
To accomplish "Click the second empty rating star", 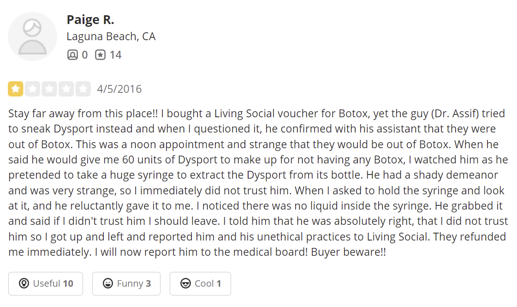I will pyautogui.click(x=32, y=89).
